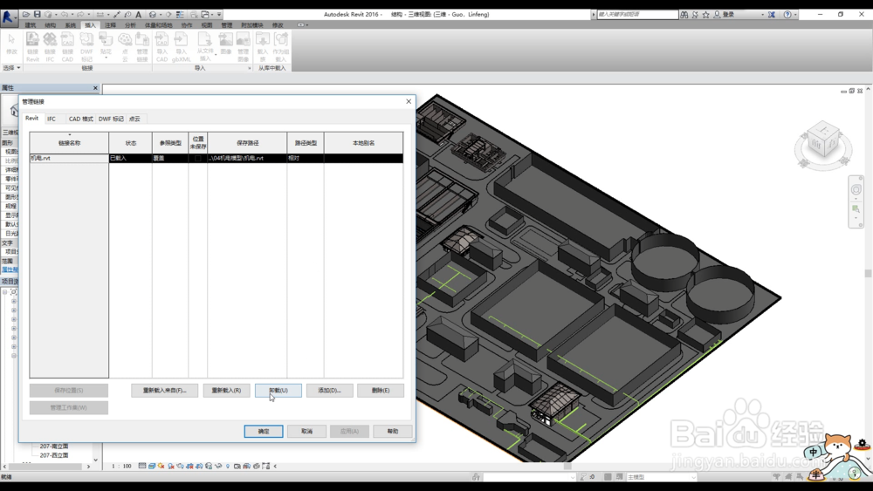Close the 管理链接 dialog

(x=409, y=101)
